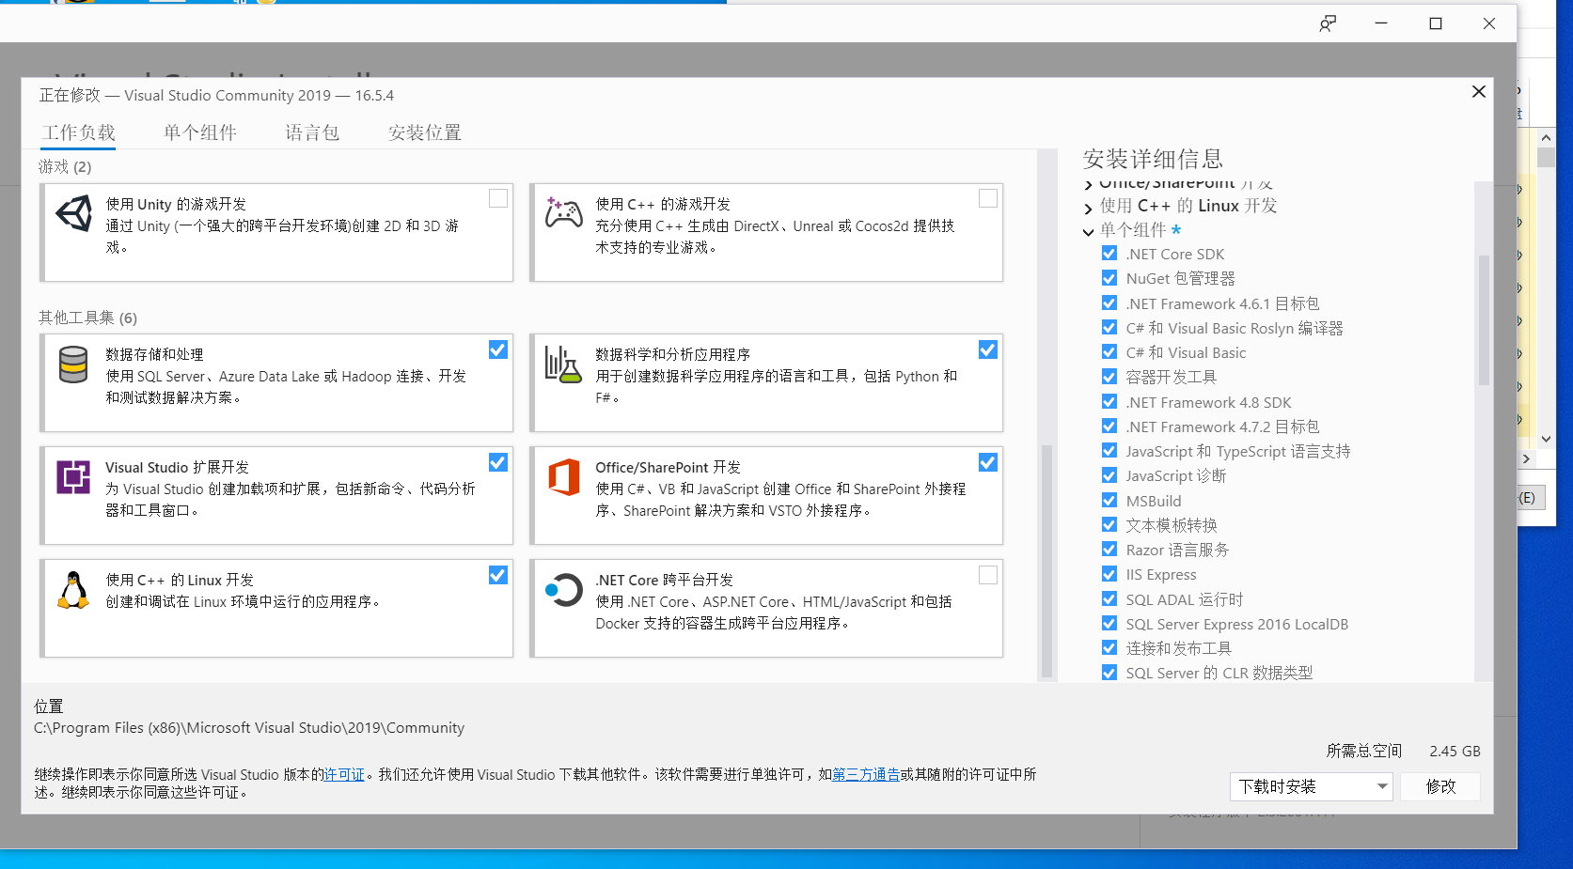The width and height of the screenshot is (1573, 869).
Task: Enable the Unity game development workload
Action: pos(498,198)
